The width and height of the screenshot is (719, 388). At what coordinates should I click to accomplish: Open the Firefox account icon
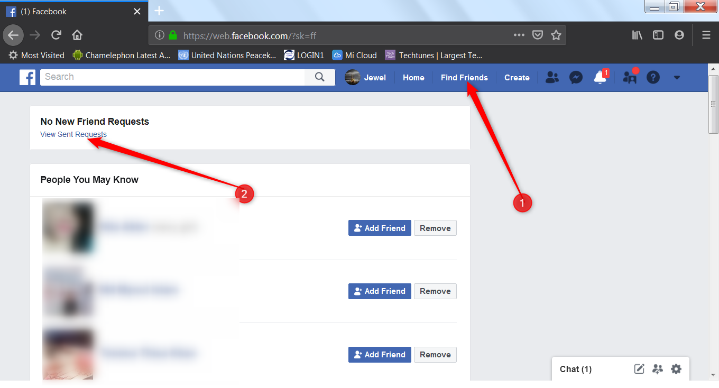coord(679,35)
